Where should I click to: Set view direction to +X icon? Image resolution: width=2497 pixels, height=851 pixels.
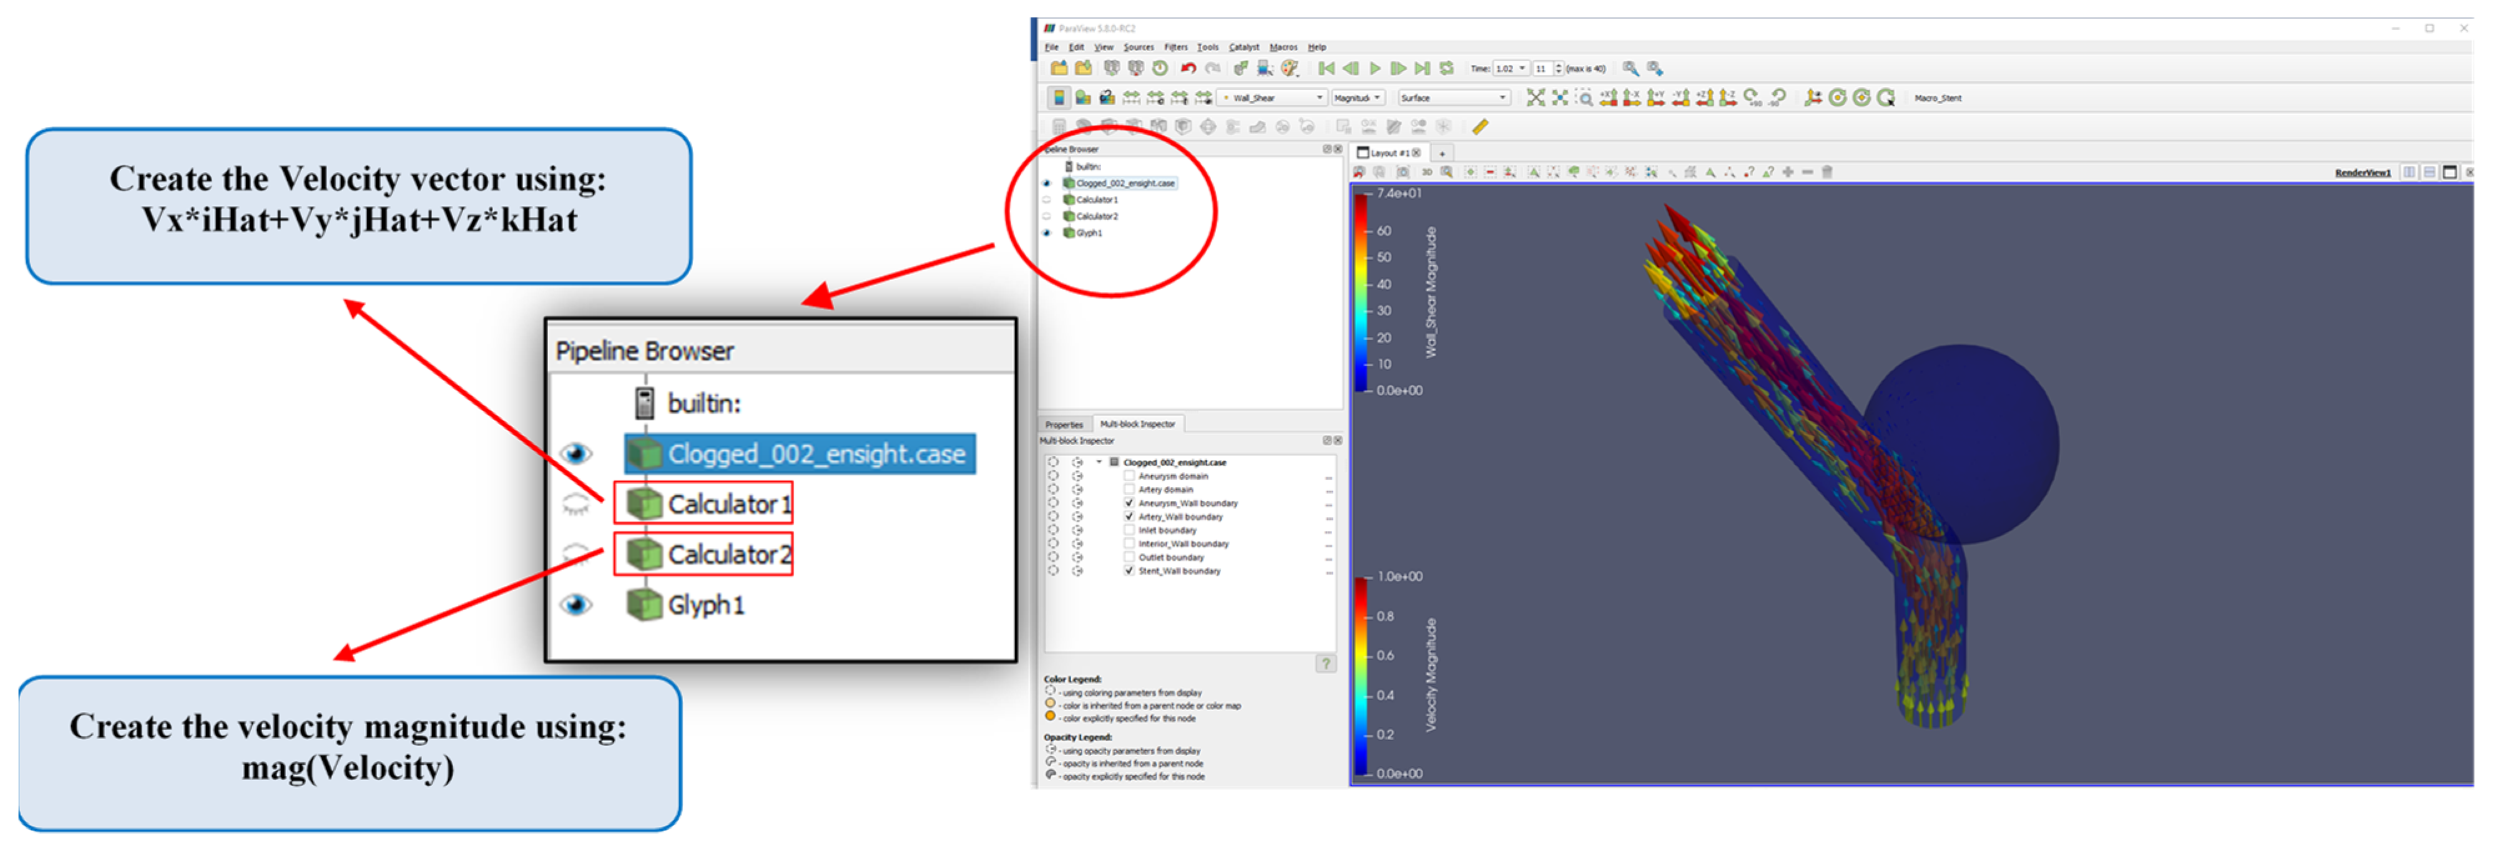click(x=1608, y=98)
